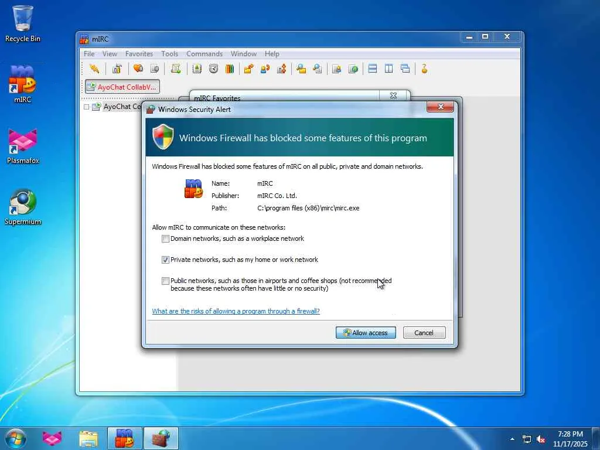Enable Public networks checkbox
Image resolution: width=600 pixels, height=450 pixels.
pyautogui.click(x=165, y=281)
